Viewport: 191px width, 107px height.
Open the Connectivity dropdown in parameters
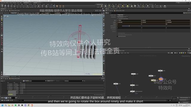[123, 17]
